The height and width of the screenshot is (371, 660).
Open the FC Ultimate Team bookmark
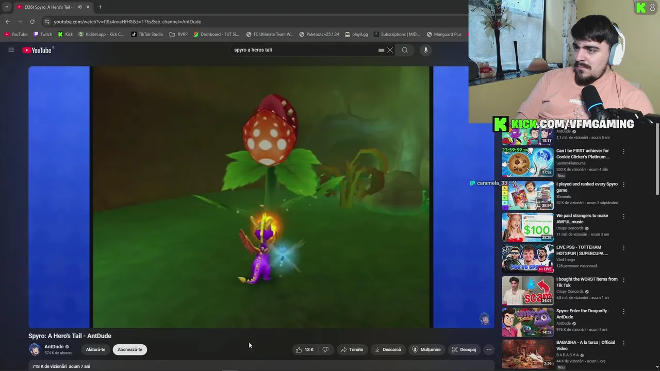[x=270, y=35]
